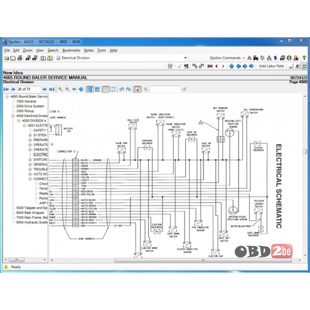This screenshot has width=310, height=310.
Task: Click the tractor icon in Epsilon Commands
Action: coord(256,58)
